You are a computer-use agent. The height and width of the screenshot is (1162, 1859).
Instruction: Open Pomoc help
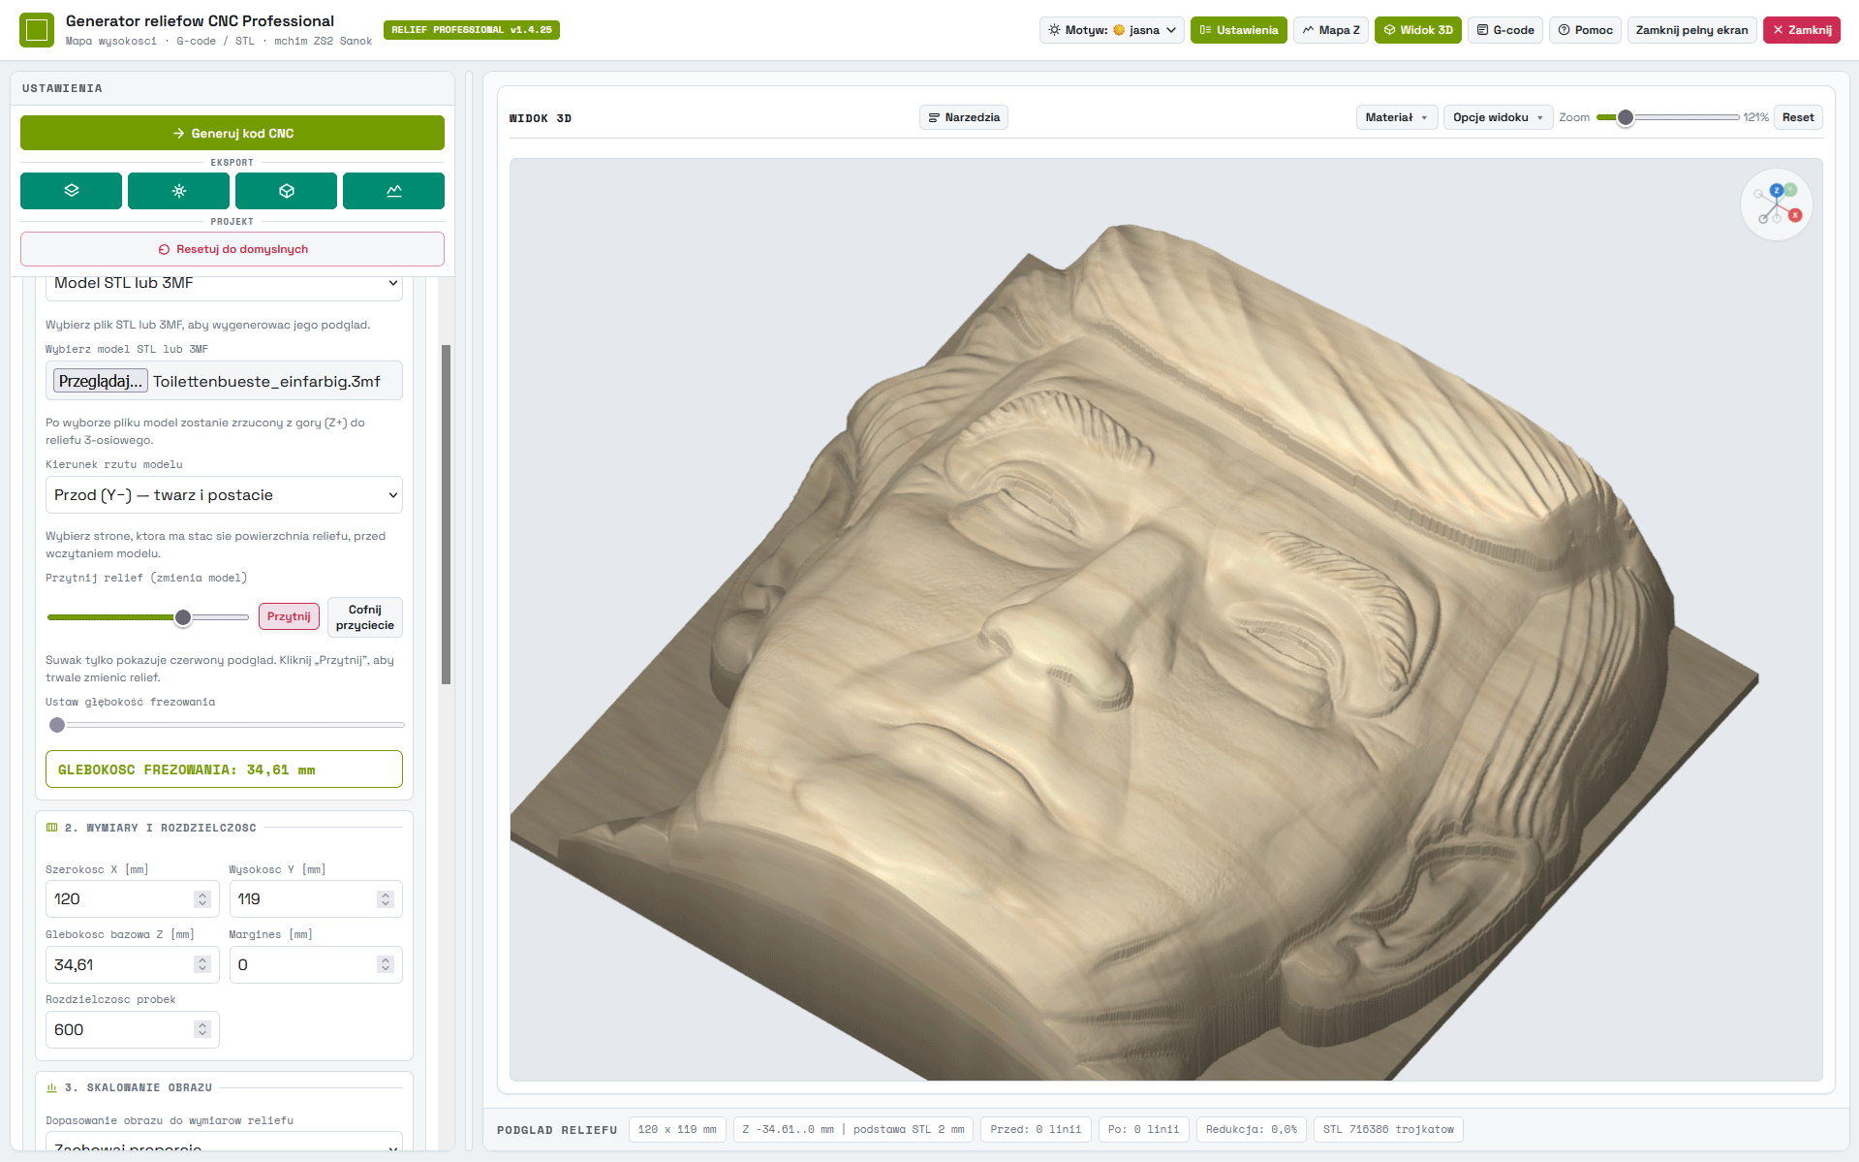[x=1585, y=30]
